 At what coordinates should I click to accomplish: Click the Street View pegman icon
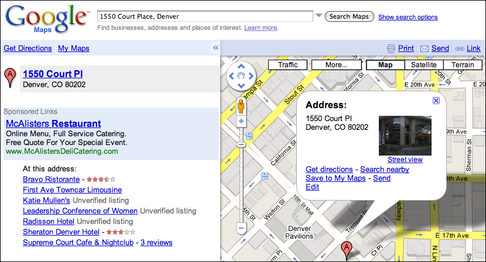241,106
